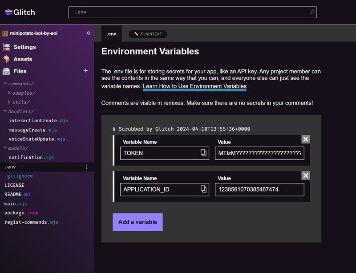Open the .gitignore file
Screen dimensions: 356x273
(x=19, y=176)
